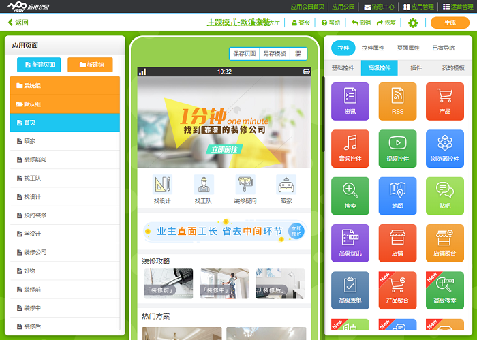
Task: Switch to the 插件 tab
Action: [416, 68]
